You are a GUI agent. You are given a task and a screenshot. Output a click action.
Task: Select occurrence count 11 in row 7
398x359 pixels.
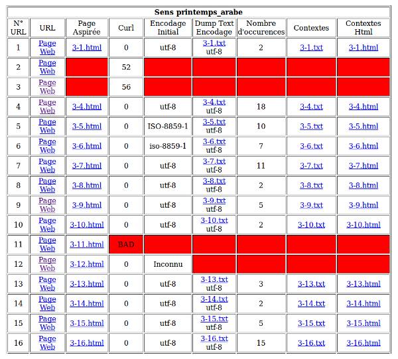click(261, 165)
